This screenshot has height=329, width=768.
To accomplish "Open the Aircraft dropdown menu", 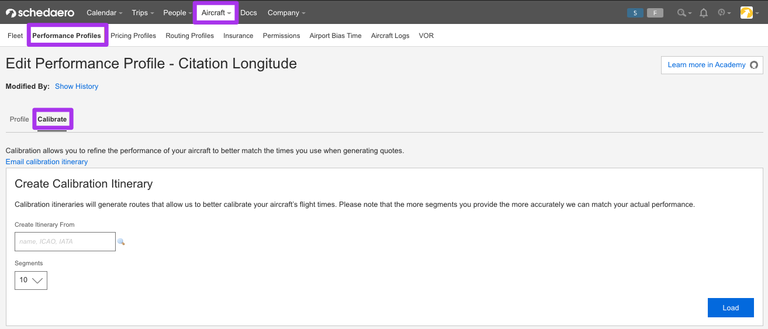I will click(216, 13).
